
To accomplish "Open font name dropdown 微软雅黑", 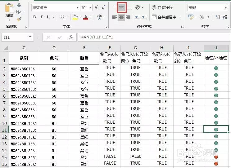I will point(78,7).
